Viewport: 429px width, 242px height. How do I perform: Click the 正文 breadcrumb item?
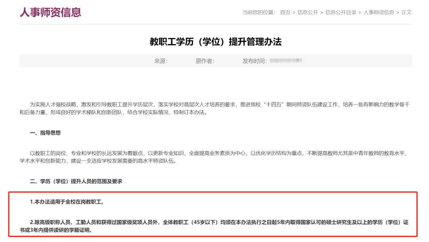click(x=406, y=12)
